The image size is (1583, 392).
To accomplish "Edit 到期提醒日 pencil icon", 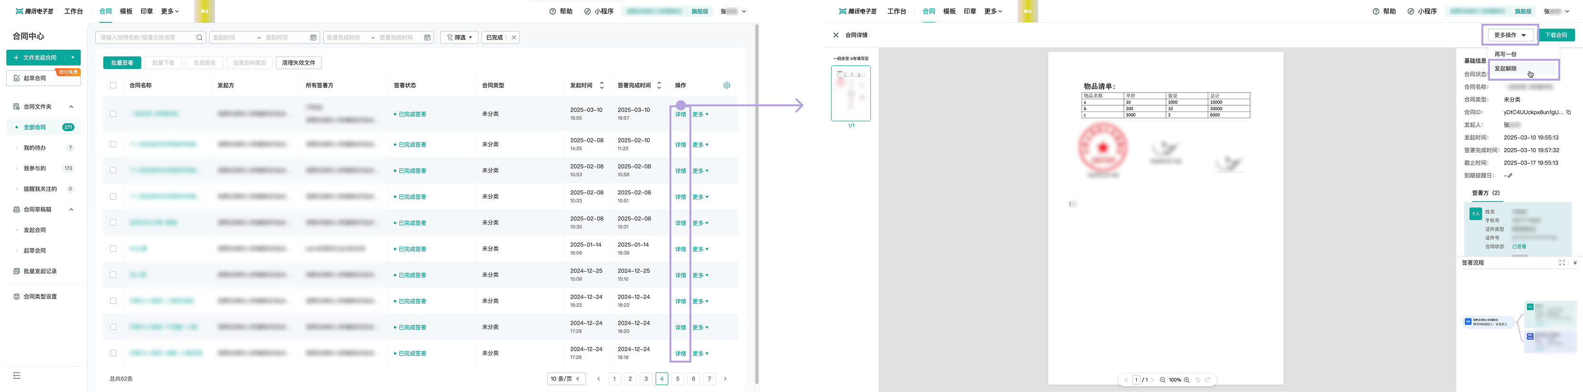I will click(1510, 176).
